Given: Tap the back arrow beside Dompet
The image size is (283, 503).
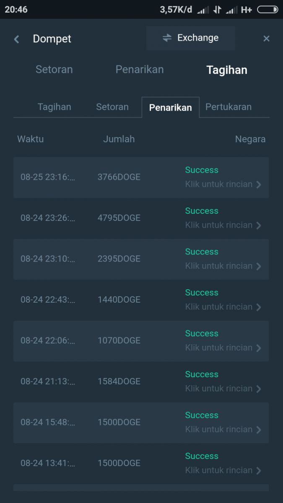Looking at the screenshot, I should click(x=17, y=39).
